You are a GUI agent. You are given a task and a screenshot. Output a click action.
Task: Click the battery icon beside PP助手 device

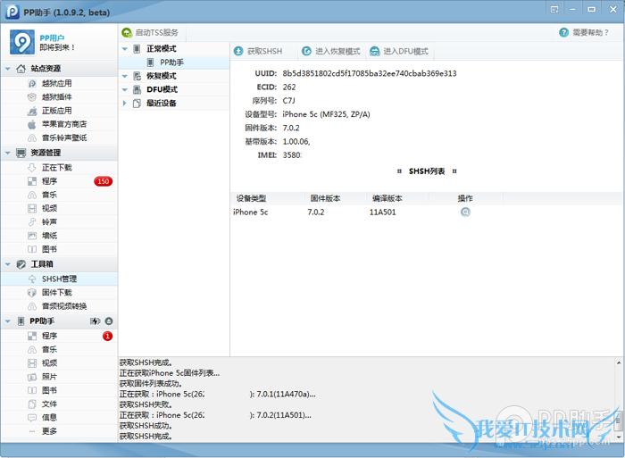coord(96,321)
